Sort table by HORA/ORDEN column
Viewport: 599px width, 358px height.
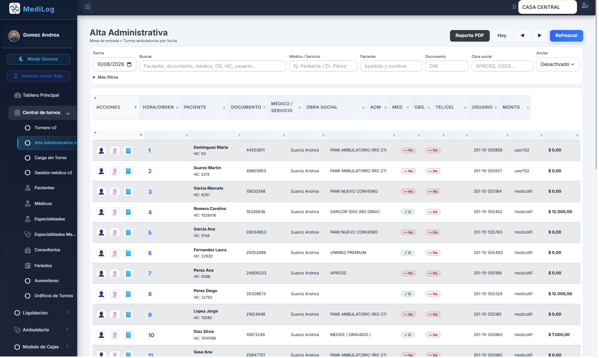[x=160, y=107]
